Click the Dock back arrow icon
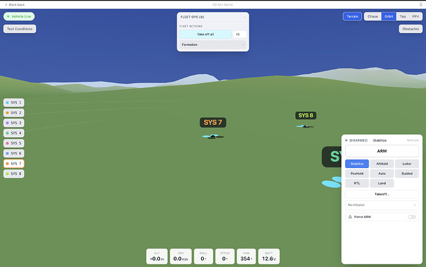426x267 pixels. pyautogui.click(x=6, y=4)
